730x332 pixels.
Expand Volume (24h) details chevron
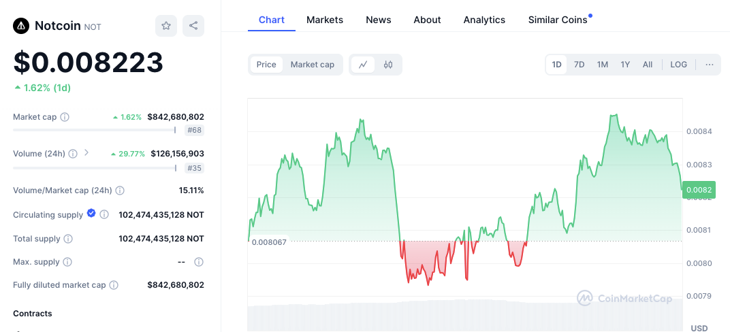click(86, 152)
